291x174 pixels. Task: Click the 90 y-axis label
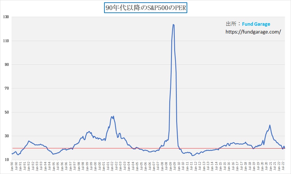7,65
